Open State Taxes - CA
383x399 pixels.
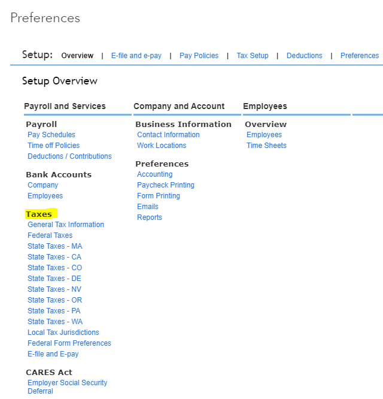coord(54,257)
